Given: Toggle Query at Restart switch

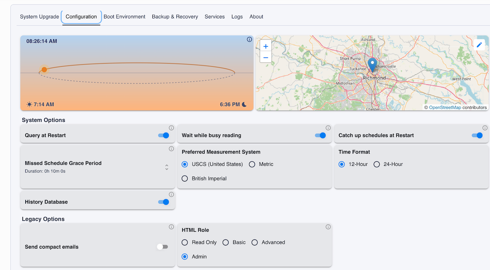Looking at the screenshot, I should 163,135.
